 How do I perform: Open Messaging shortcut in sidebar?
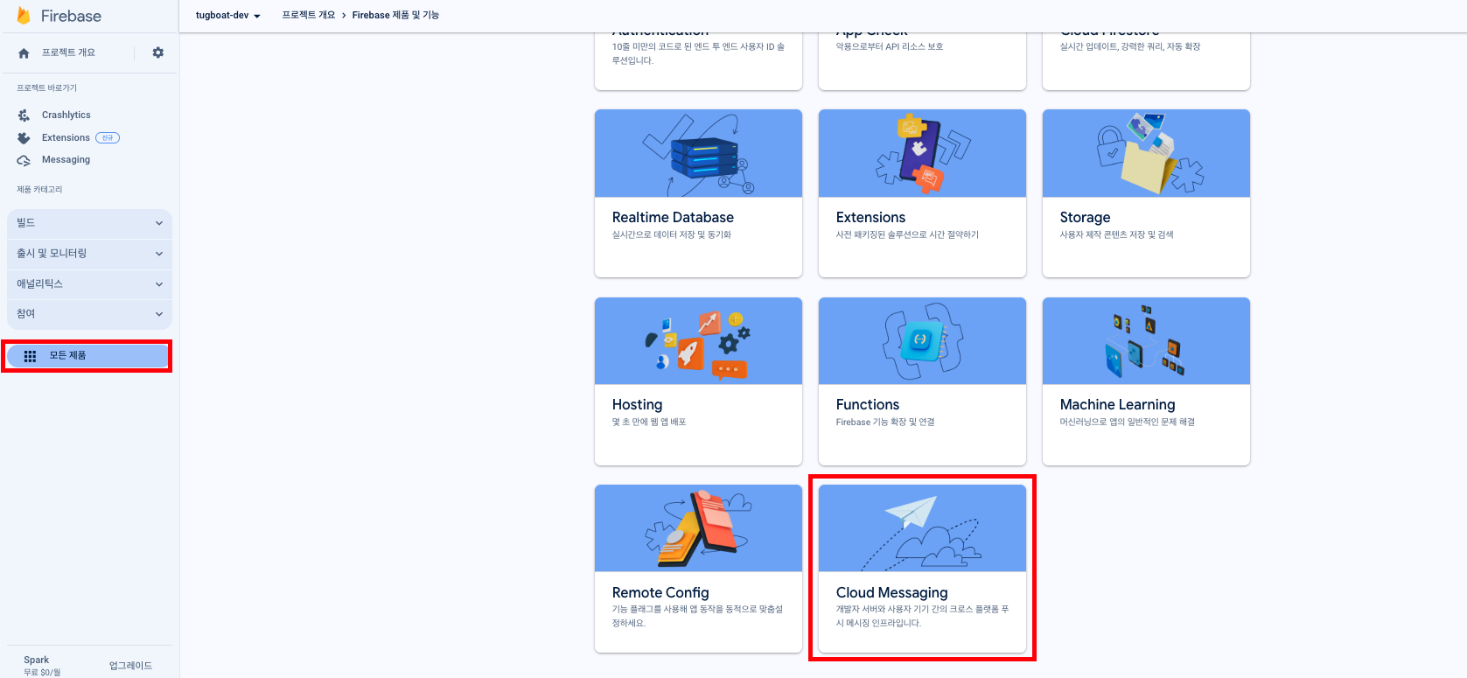click(66, 160)
